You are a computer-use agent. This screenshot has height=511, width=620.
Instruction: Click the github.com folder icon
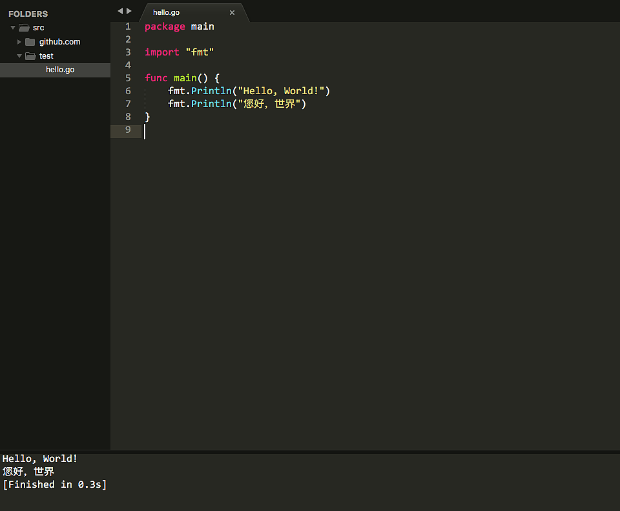click(x=30, y=42)
